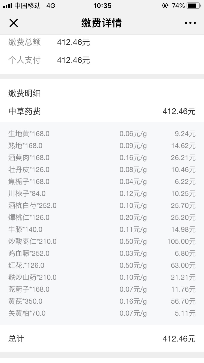The height and width of the screenshot is (363, 204).
Task: Select the 红花.*126.0 item line
Action: [x=102, y=265]
